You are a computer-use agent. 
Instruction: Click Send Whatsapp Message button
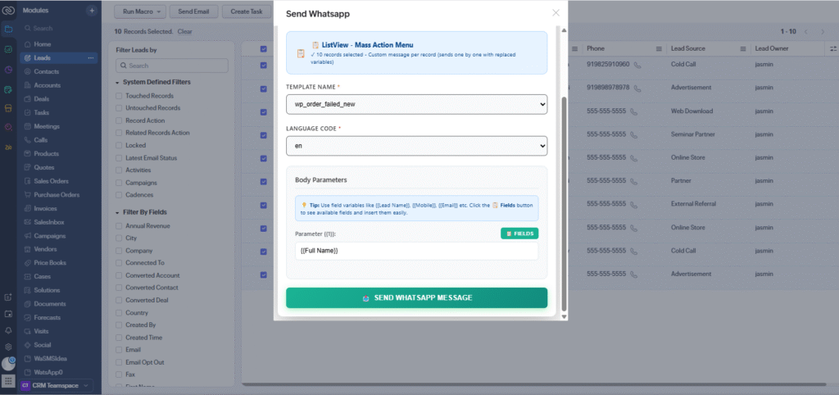(416, 297)
